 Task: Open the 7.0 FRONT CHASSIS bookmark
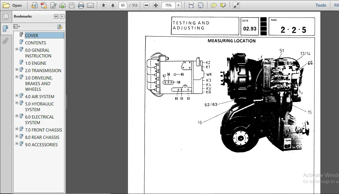pos(44,130)
